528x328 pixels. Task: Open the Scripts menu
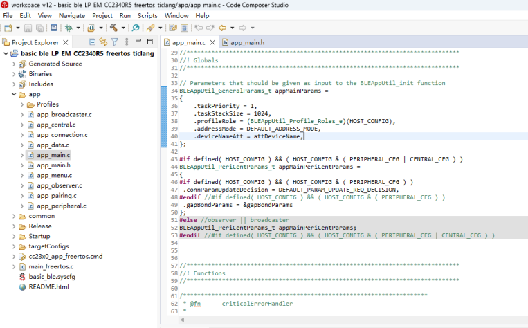[x=147, y=15]
